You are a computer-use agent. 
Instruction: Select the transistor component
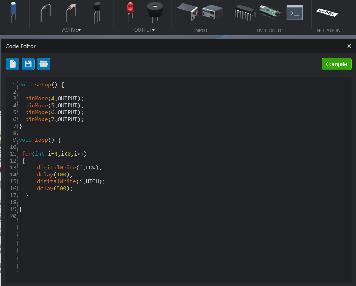tap(97, 12)
